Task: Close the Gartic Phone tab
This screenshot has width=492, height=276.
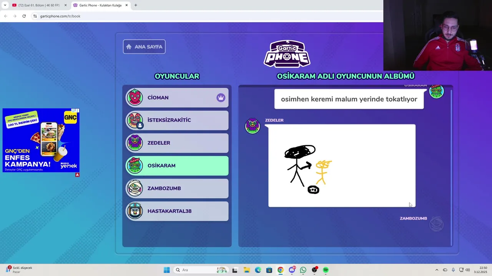Action: tap(126, 5)
